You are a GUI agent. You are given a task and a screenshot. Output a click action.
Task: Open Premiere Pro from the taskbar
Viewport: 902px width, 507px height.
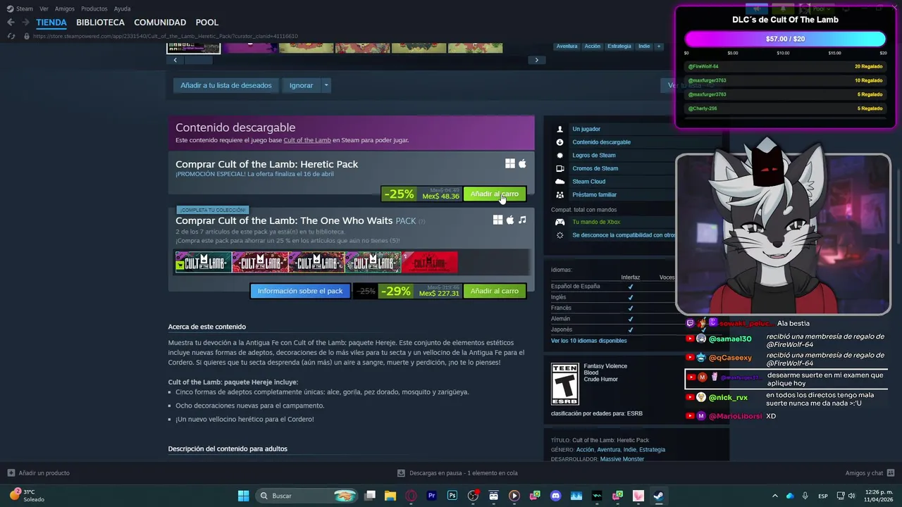[432, 496]
